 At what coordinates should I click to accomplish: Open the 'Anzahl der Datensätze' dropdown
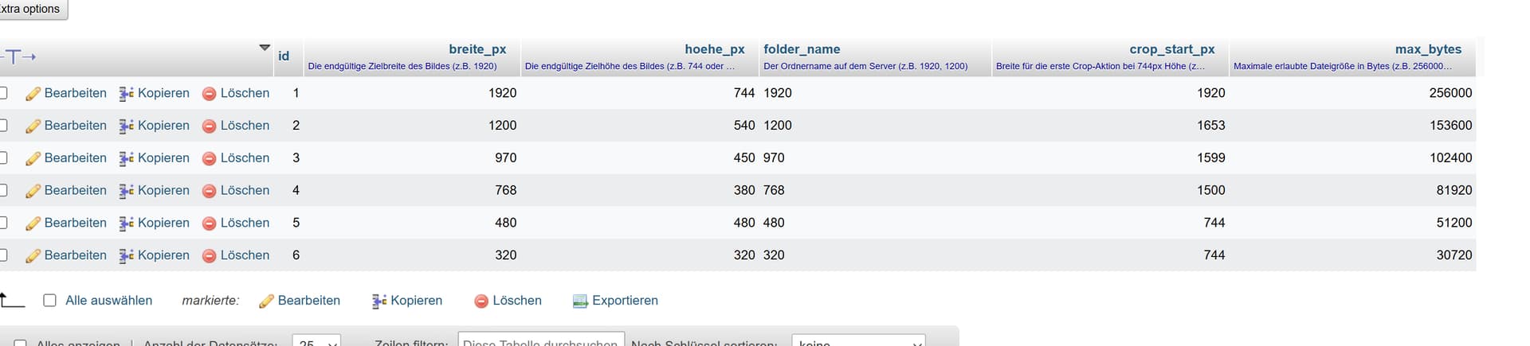pyautogui.click(x=316, y=342)
